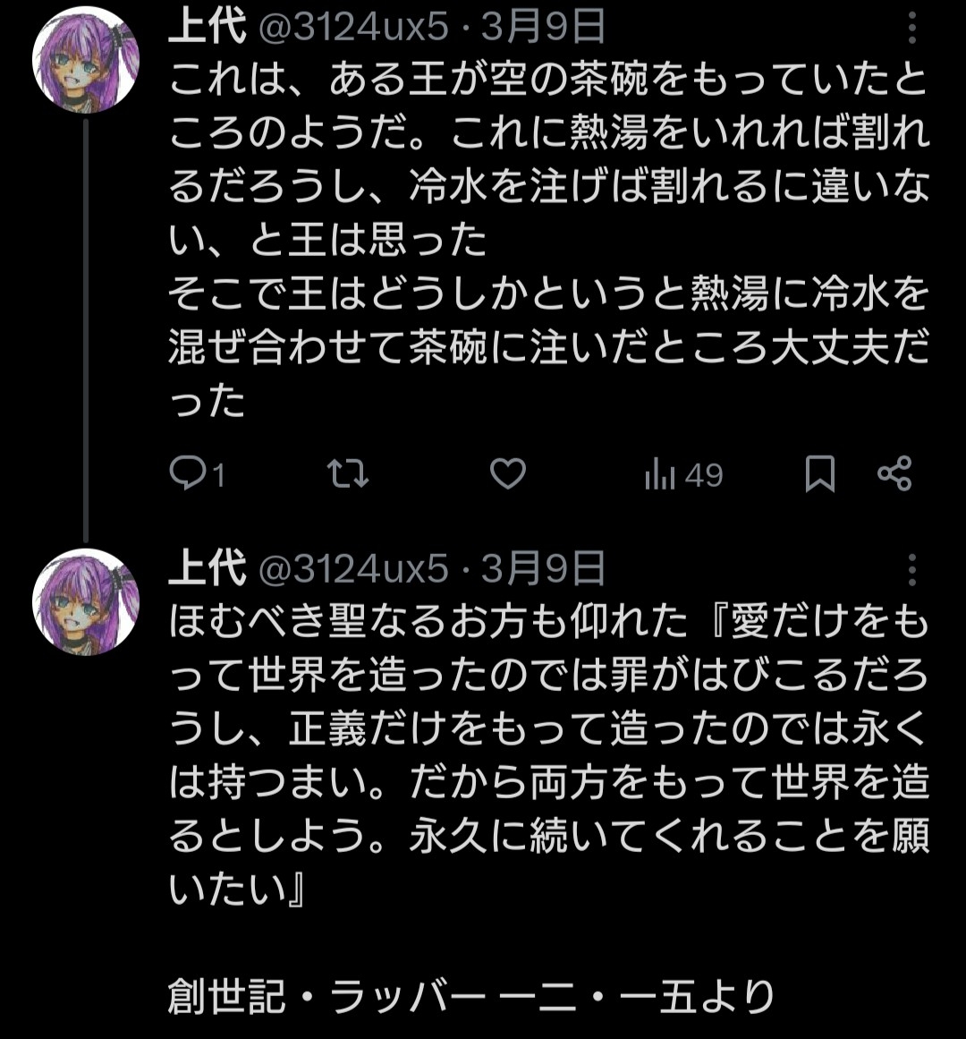
Task: Bookmark the first tweet
Action: point(819,473)
